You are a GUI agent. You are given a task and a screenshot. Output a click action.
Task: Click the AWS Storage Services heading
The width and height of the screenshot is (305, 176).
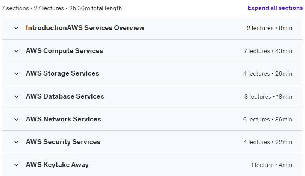[62, 73]
